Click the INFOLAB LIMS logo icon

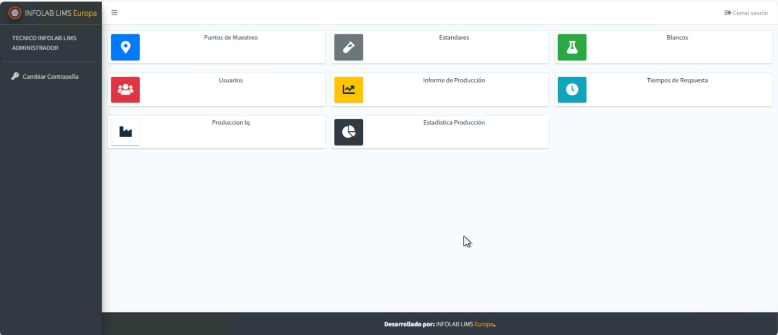(15, 13)
